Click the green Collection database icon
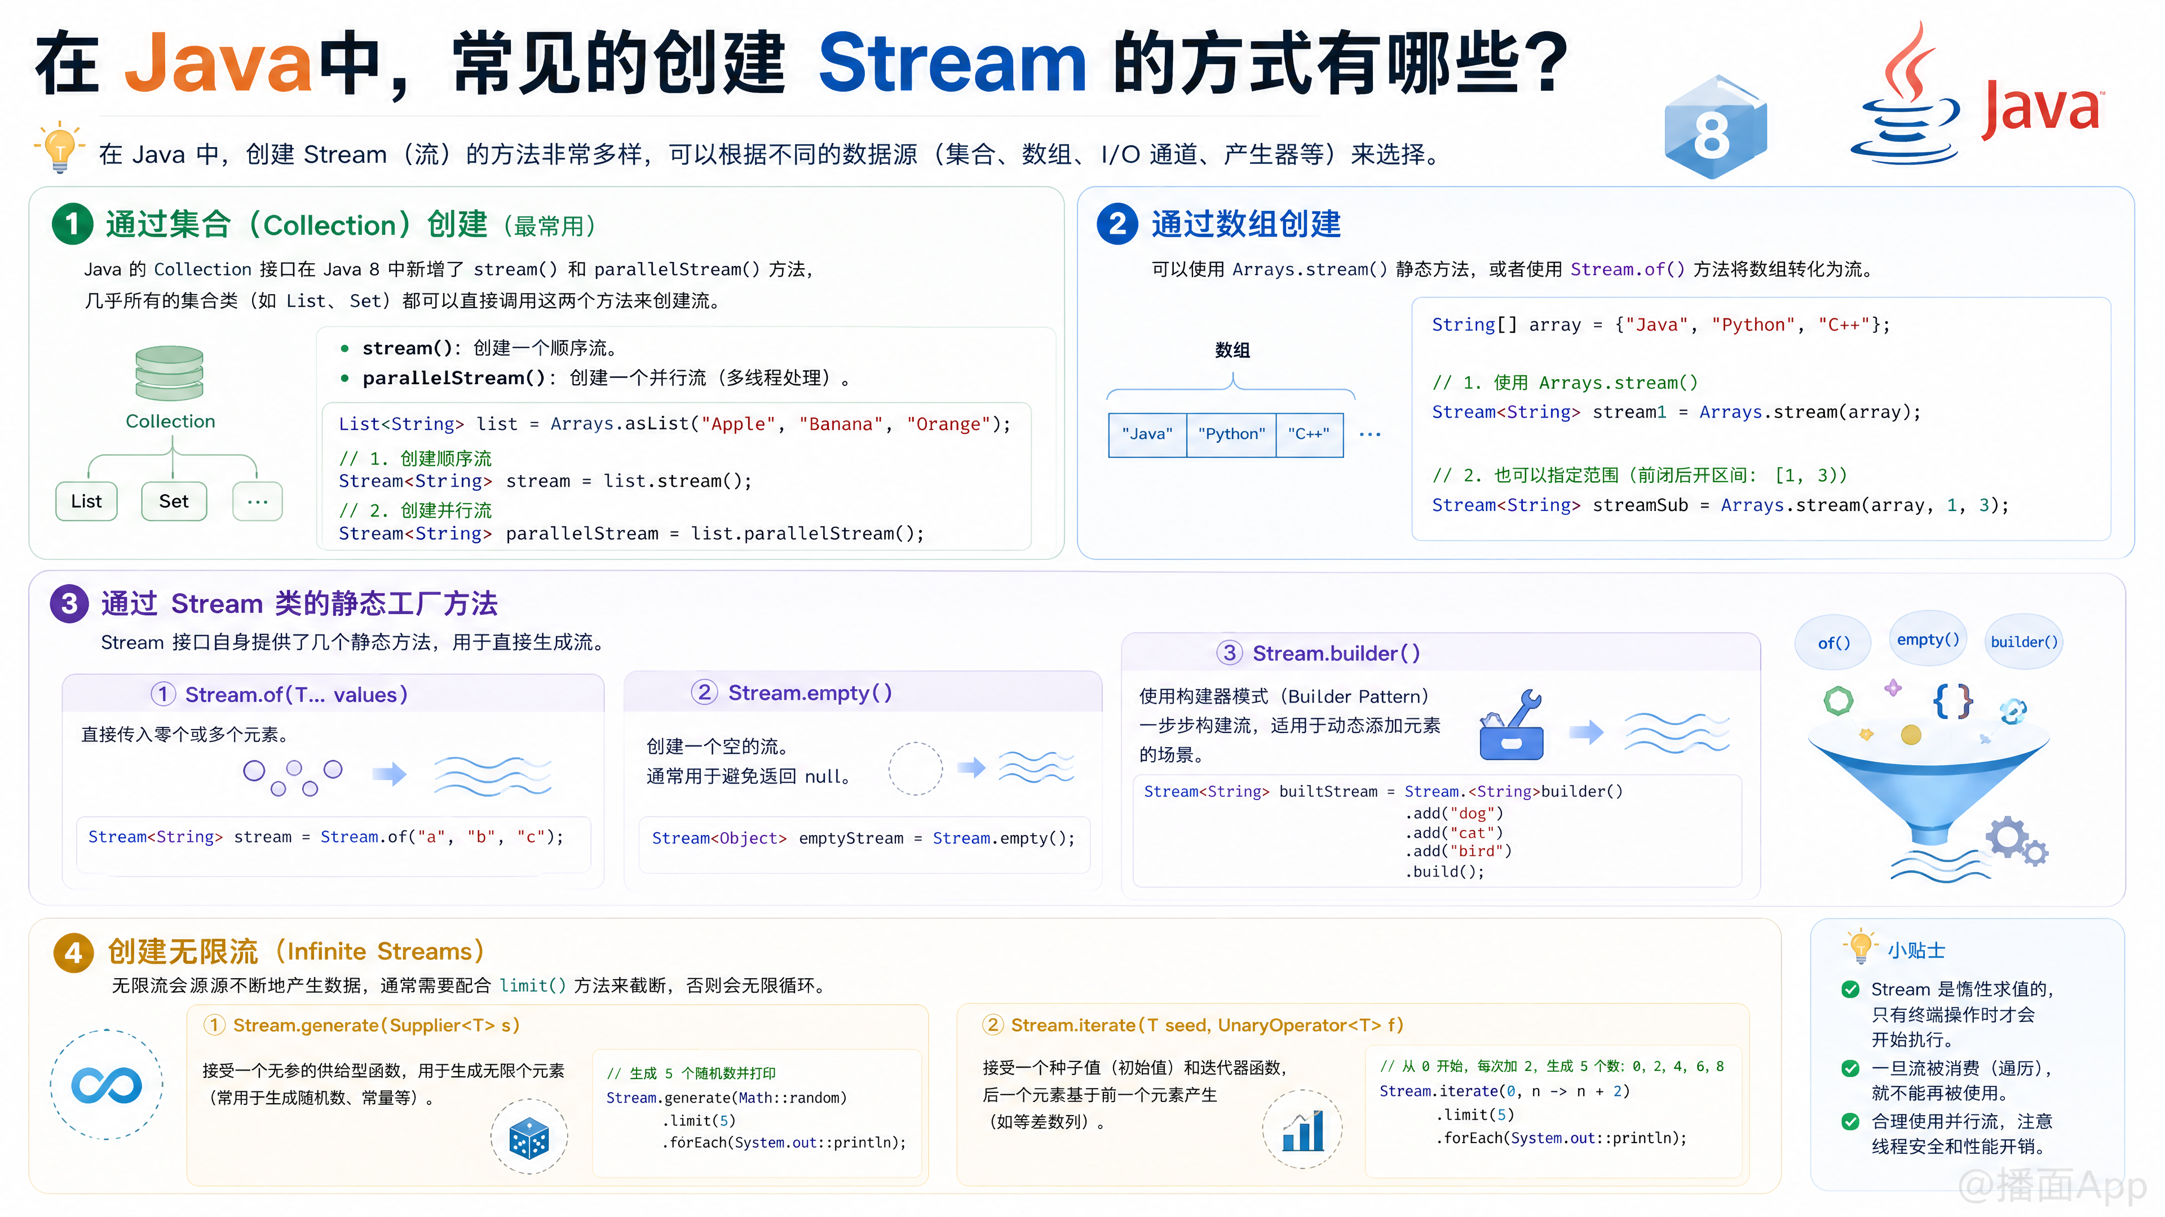 [x=170, y=373]
